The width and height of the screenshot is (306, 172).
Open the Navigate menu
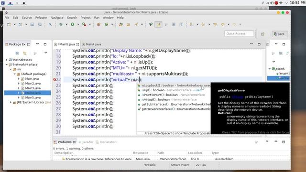[57, 18]
